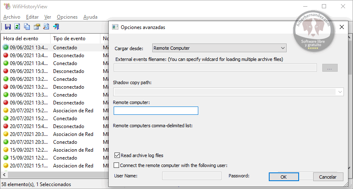Viewport: 353px width, 189px height.
Task: Click the browse (...) button for events filename
Action: [330, 68]
